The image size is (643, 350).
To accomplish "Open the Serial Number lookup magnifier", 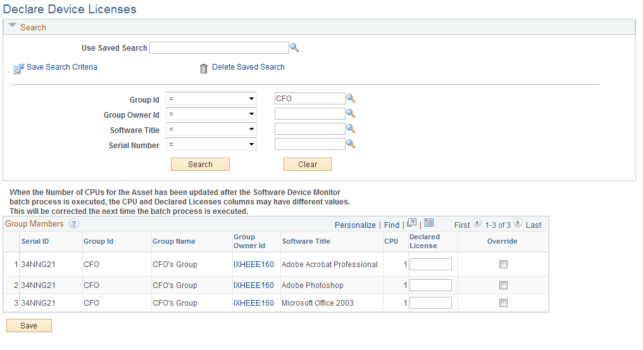I will (351, 144).
